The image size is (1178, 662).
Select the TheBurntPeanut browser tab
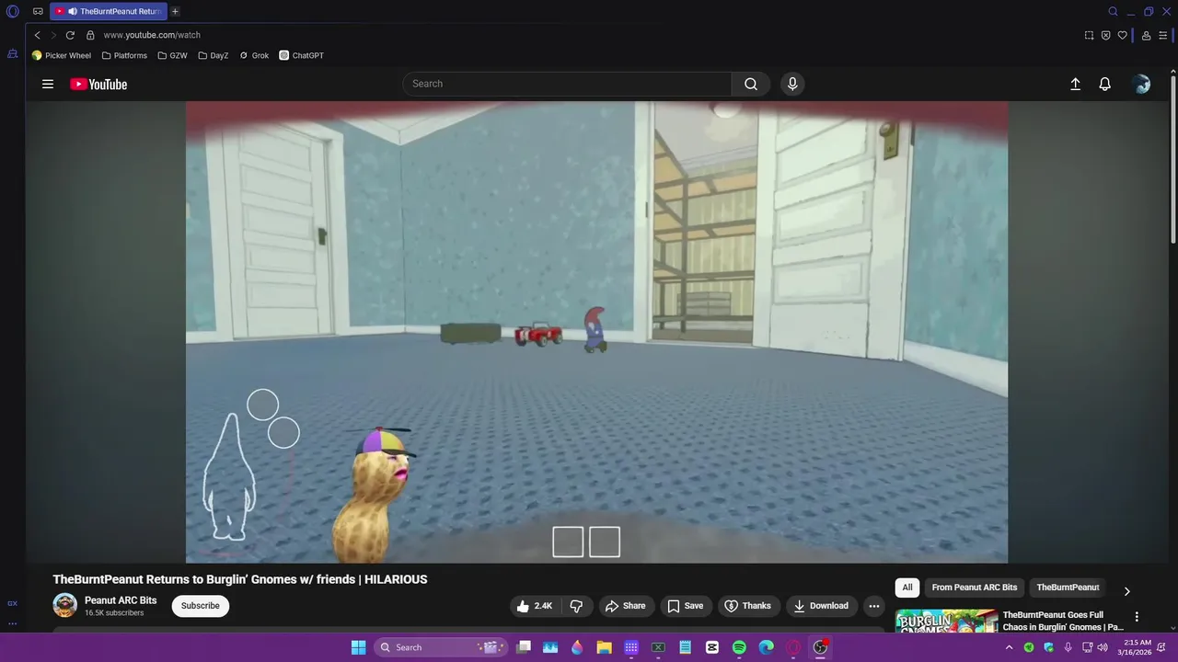tap(109, 12)
